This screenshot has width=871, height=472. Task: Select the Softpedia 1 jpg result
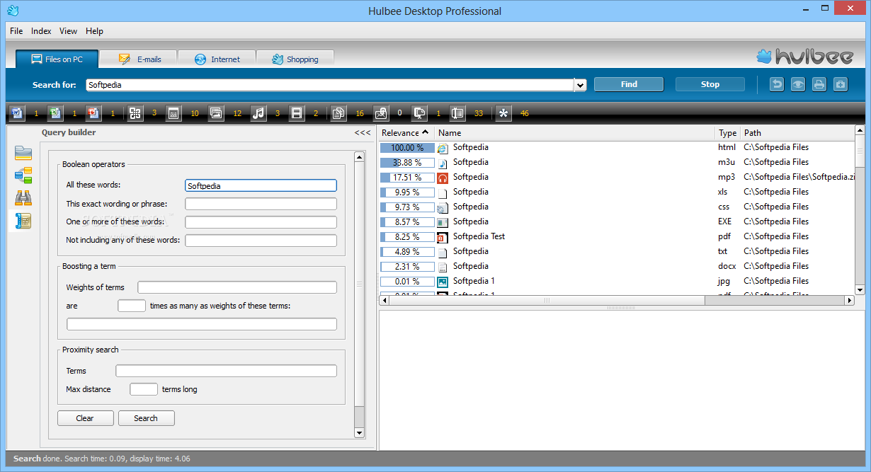click(x=616, y=281)
